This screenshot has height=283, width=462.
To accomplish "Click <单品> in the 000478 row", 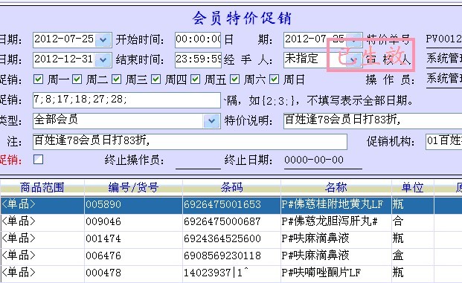I will [19, 273].
